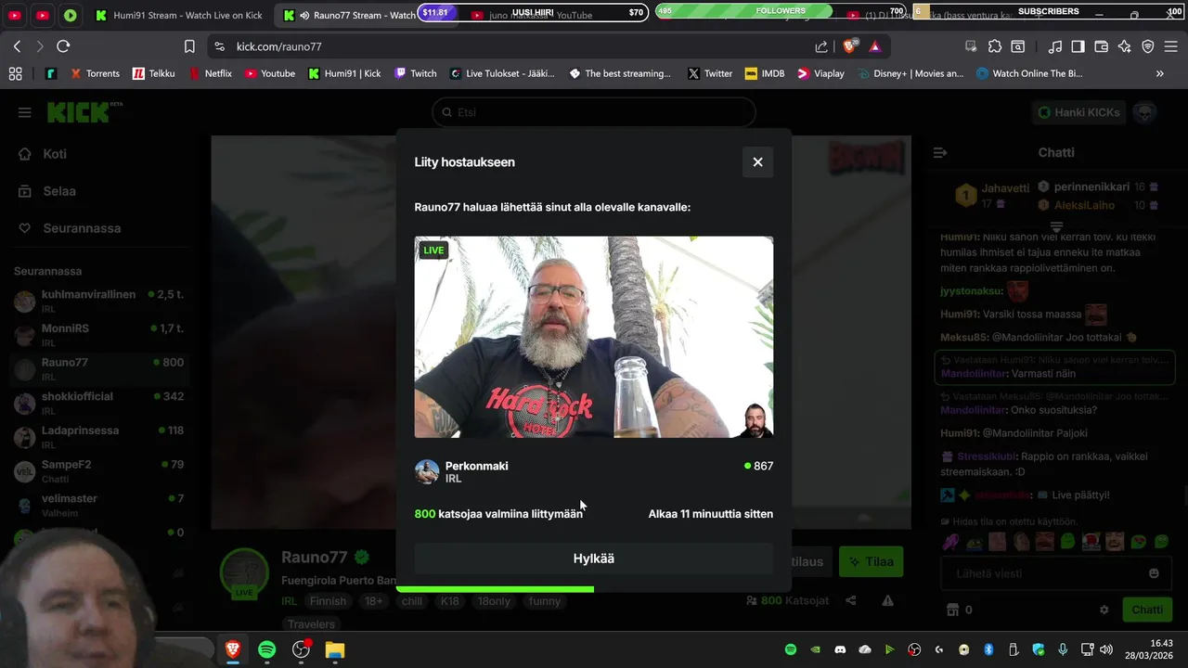Show hidden bookmarks with double chevron
The height and width of the screenshot is (668, 1188).
tap(1159, 73)
